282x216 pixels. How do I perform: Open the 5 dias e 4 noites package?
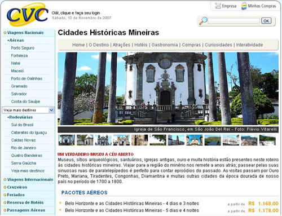coord(132,210)
